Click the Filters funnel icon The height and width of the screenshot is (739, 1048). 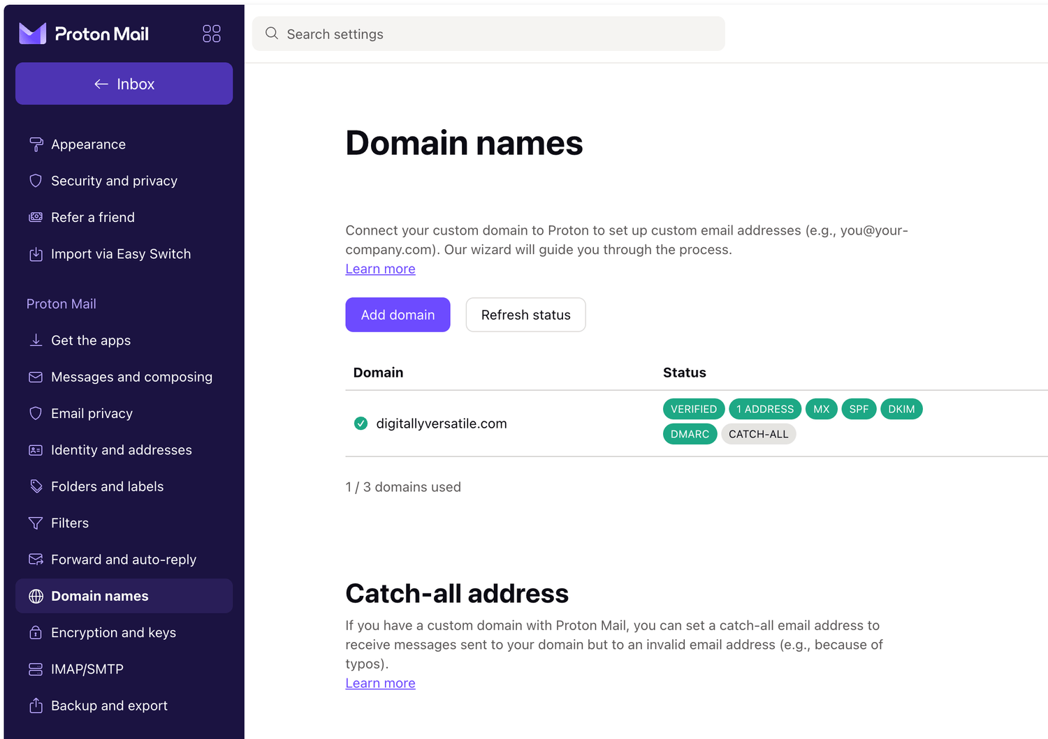point(36,523)
